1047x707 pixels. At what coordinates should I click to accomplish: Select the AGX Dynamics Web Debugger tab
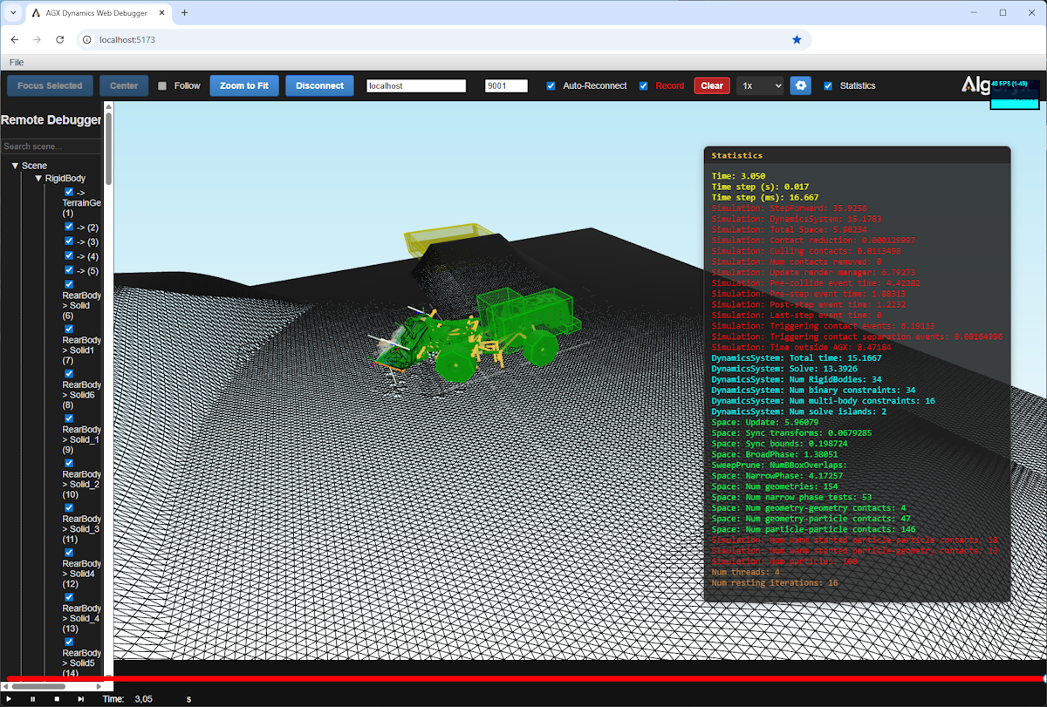coord(98,14)
